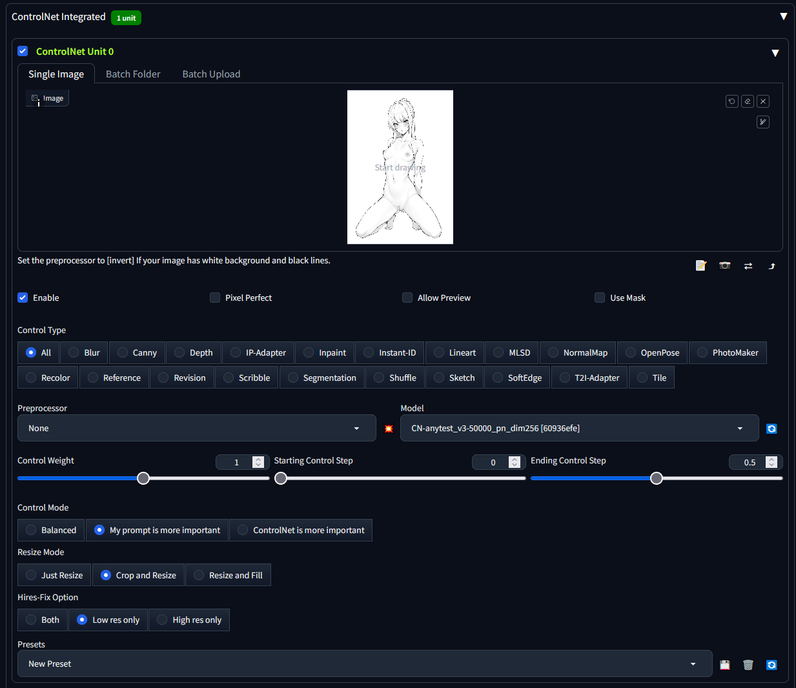Screen dimensions: 796x688
Task: Choose SoftEdge control type
Action: click(516, 378)
